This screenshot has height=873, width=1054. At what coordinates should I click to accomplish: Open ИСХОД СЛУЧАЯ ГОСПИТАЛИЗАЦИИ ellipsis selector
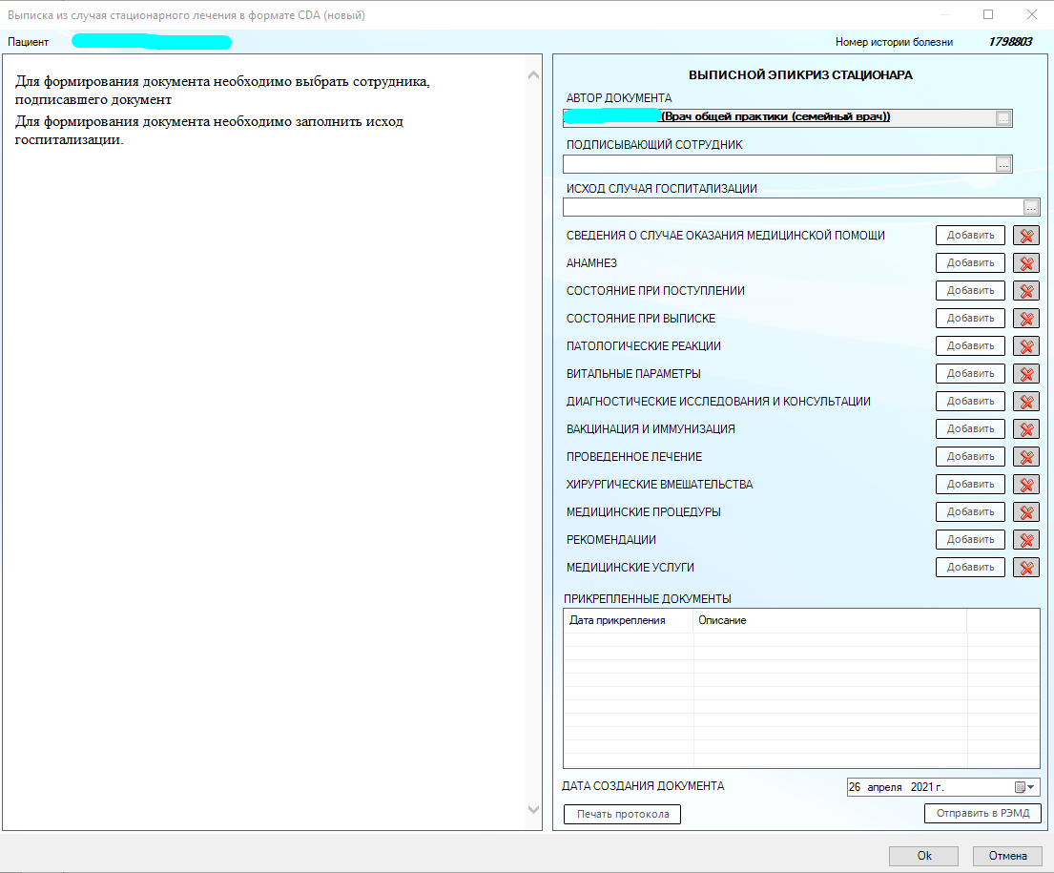[x=1030, y=207]
